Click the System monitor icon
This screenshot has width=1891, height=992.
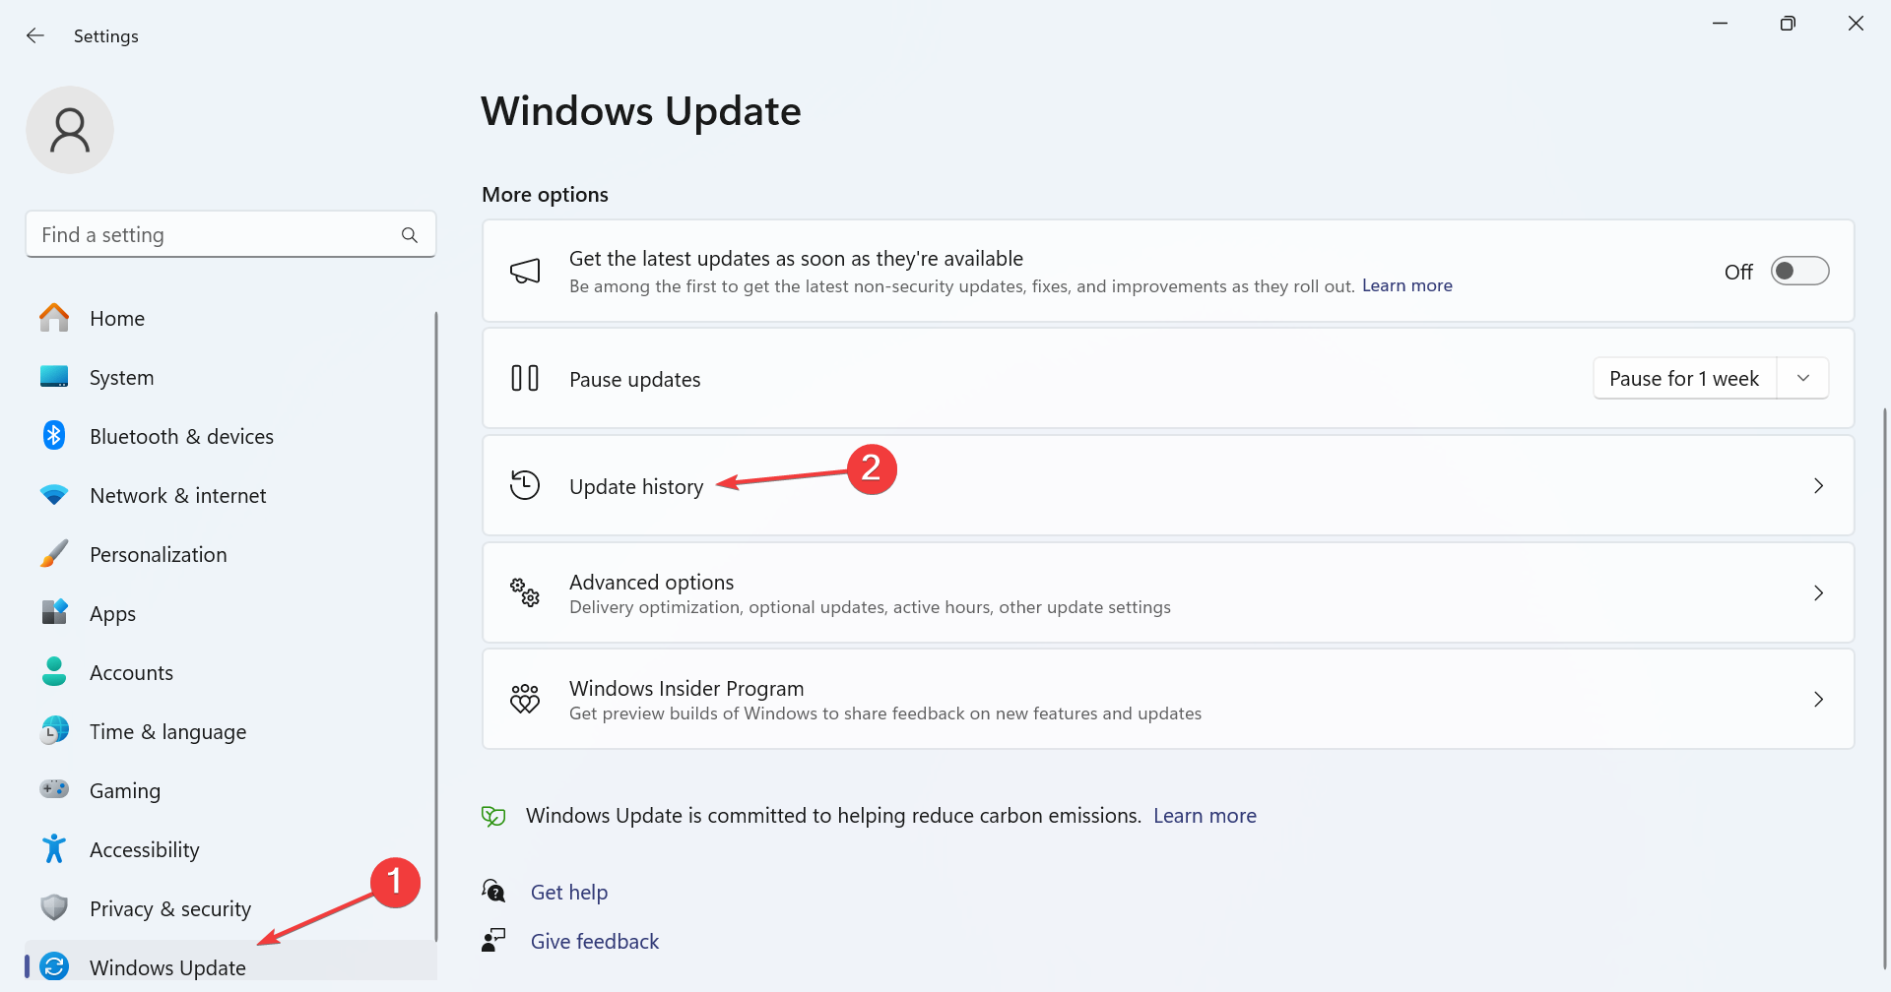(54, 377)
